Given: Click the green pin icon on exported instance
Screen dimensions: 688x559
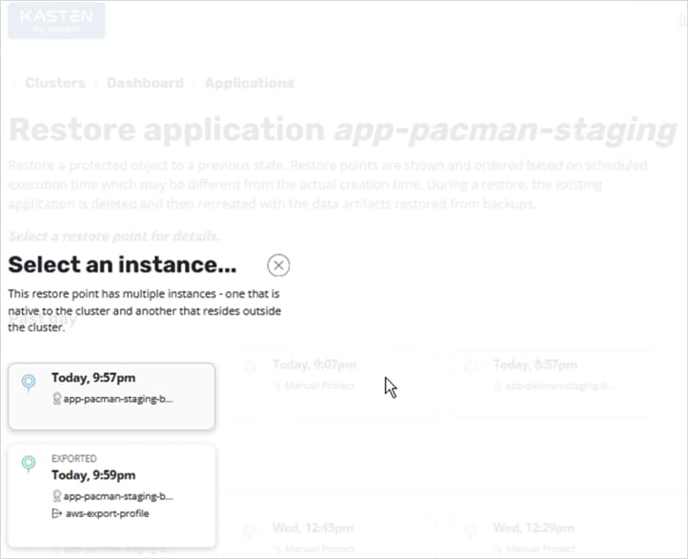Looking at the screenshot, I should point(29,464).
